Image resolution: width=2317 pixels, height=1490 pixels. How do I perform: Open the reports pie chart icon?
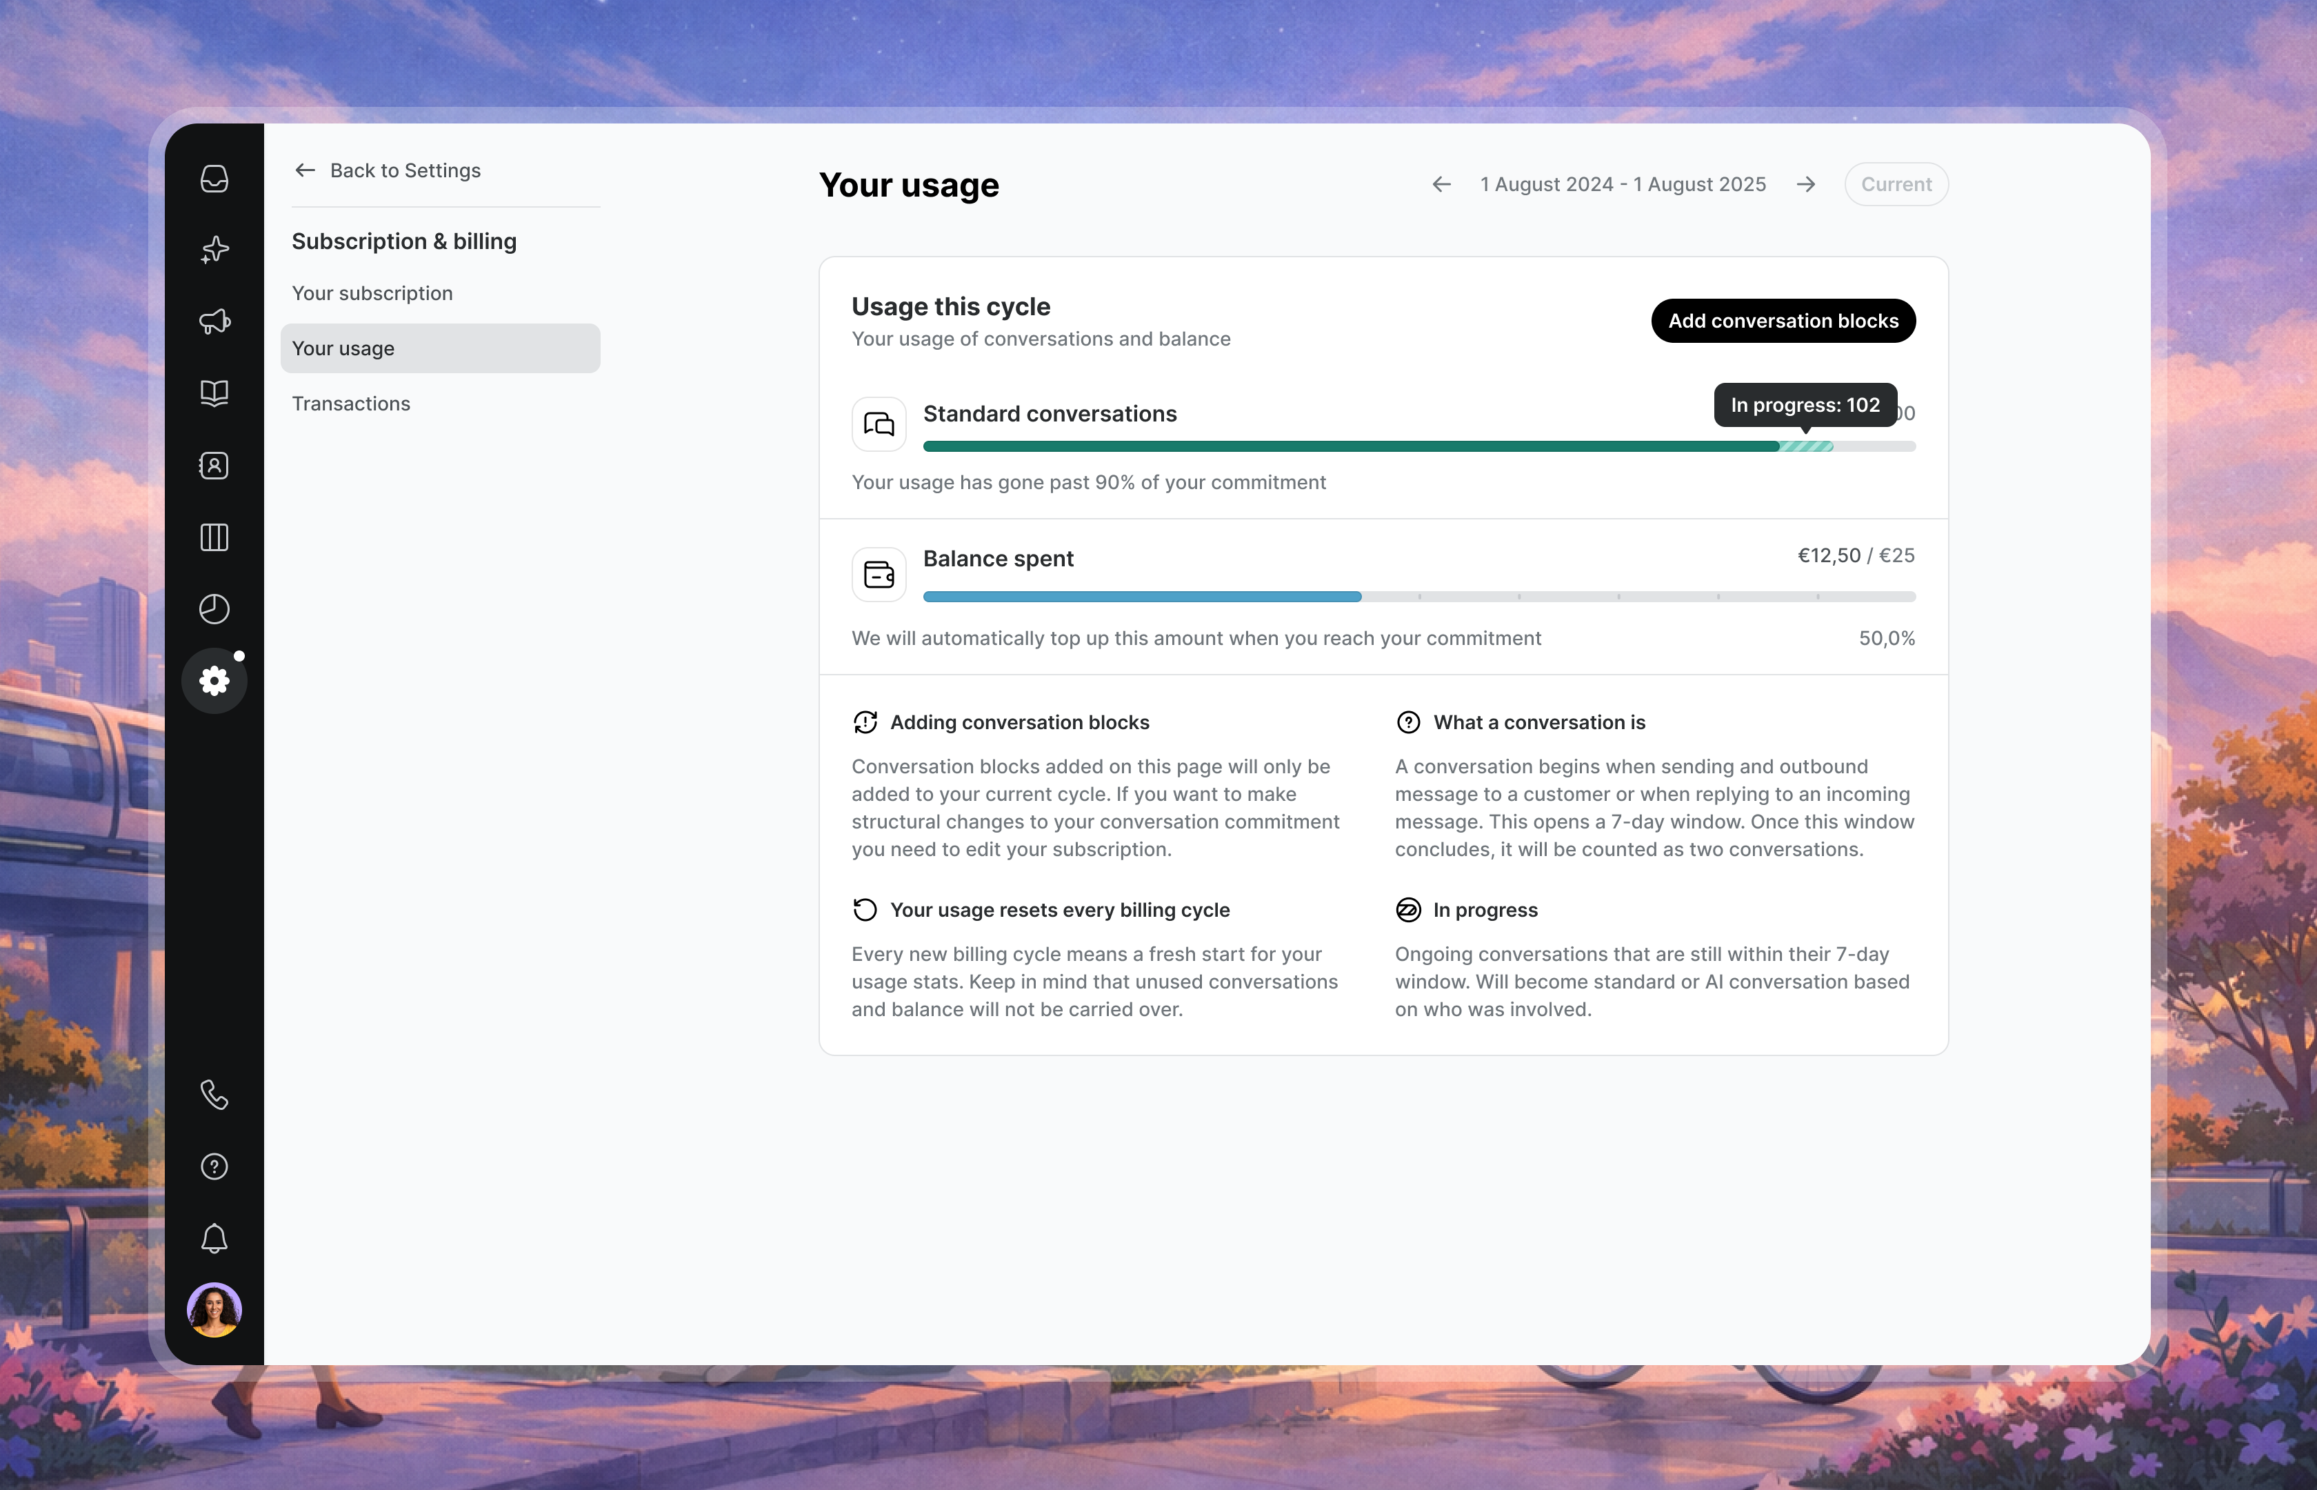(x=214, y=608)
